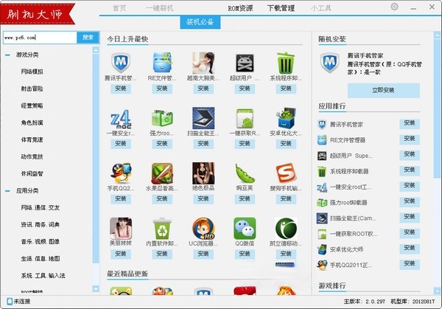Click the 主版本: 2.0.297 status text
The width and height of the screenshot is (442, 309).
[364, 302]
